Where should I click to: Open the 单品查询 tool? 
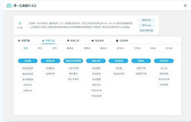click(x=96, y=74)
